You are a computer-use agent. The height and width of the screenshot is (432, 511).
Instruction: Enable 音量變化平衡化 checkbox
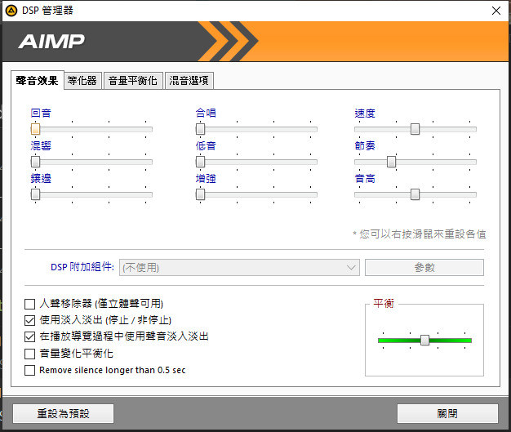click(29, 354)
